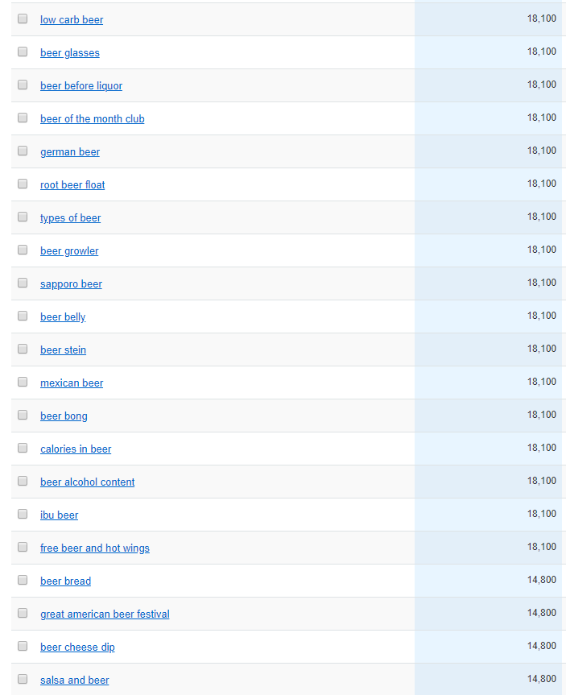
Task: Open the beer alcohol content keyword
Action: (x=87, y=482)
